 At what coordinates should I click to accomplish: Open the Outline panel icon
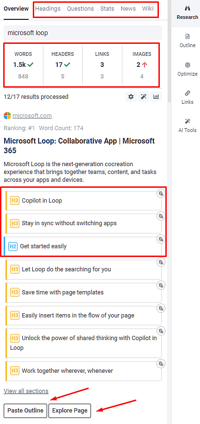click(188, 36)
